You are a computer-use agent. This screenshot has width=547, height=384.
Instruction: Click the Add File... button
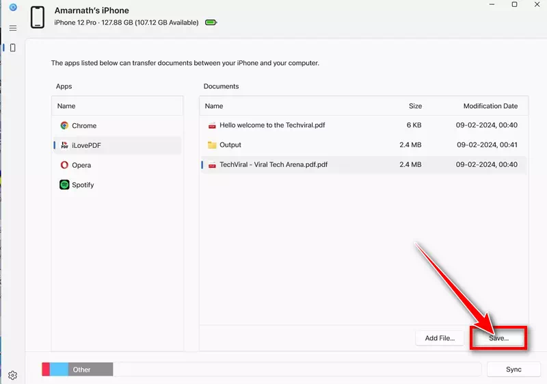pyautogui.click(x=440, y=338)
